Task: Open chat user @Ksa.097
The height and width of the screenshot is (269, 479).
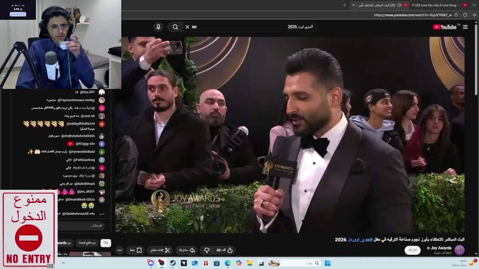Action: (87, 92)
